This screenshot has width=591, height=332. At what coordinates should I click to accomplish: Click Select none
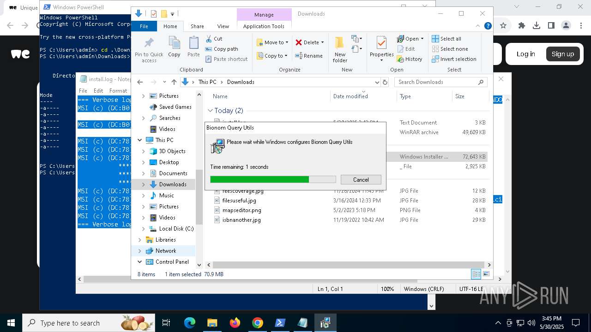pos(450,49)
